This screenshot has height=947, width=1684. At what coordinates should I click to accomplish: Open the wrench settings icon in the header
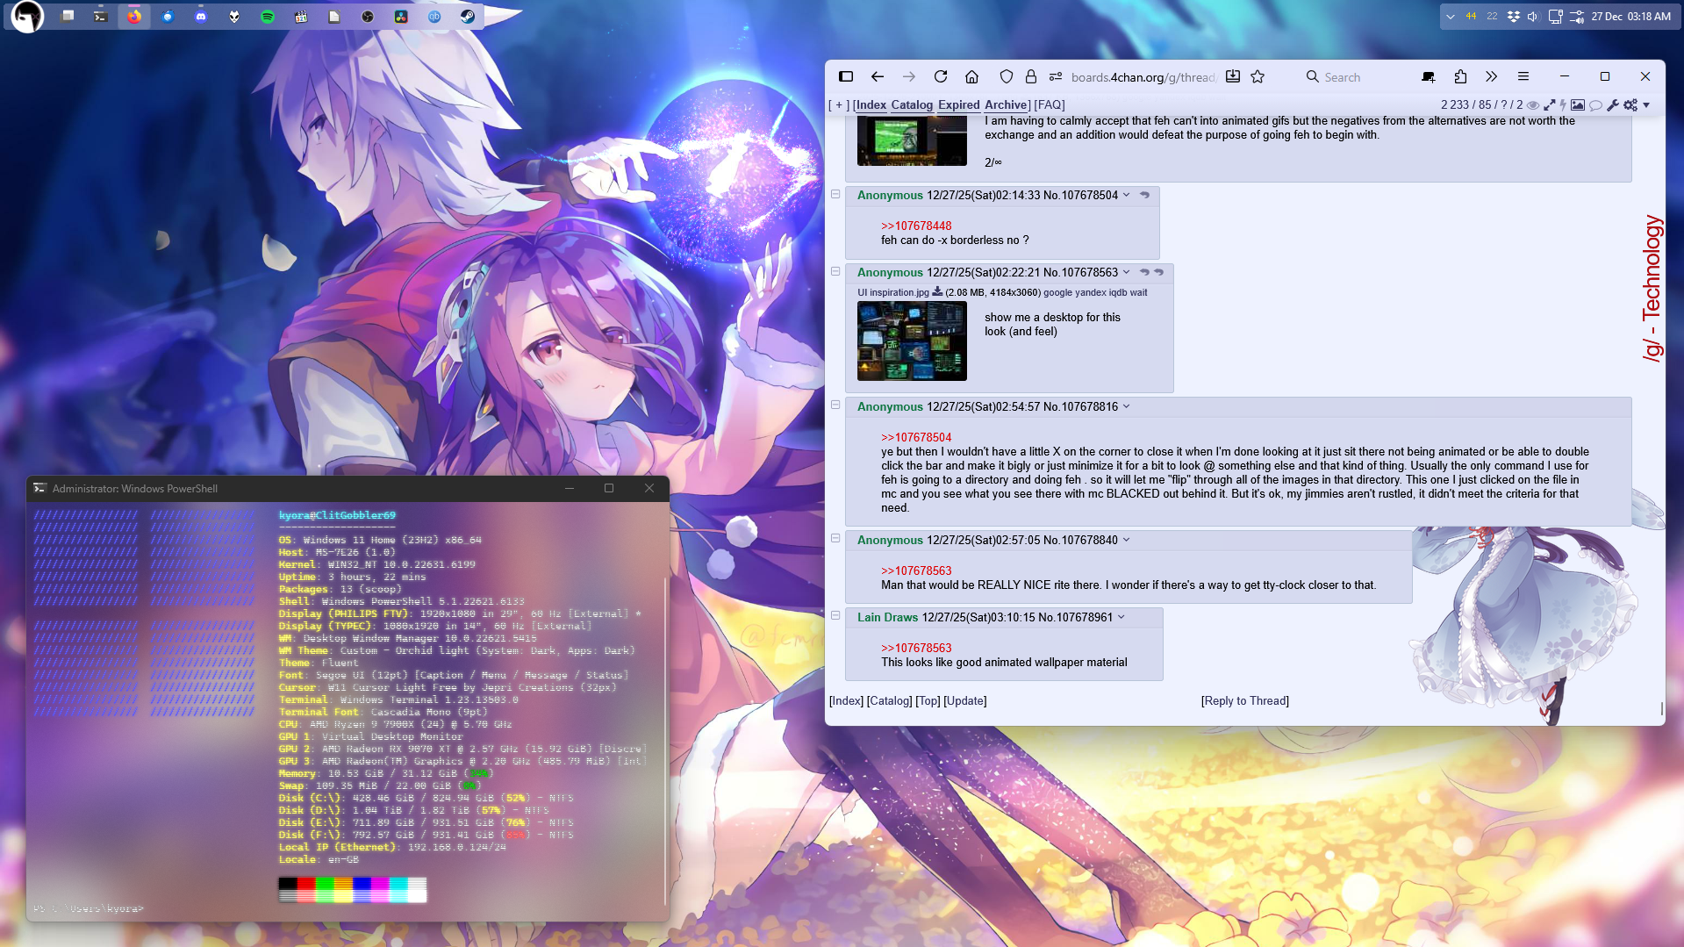[1613, 105]
